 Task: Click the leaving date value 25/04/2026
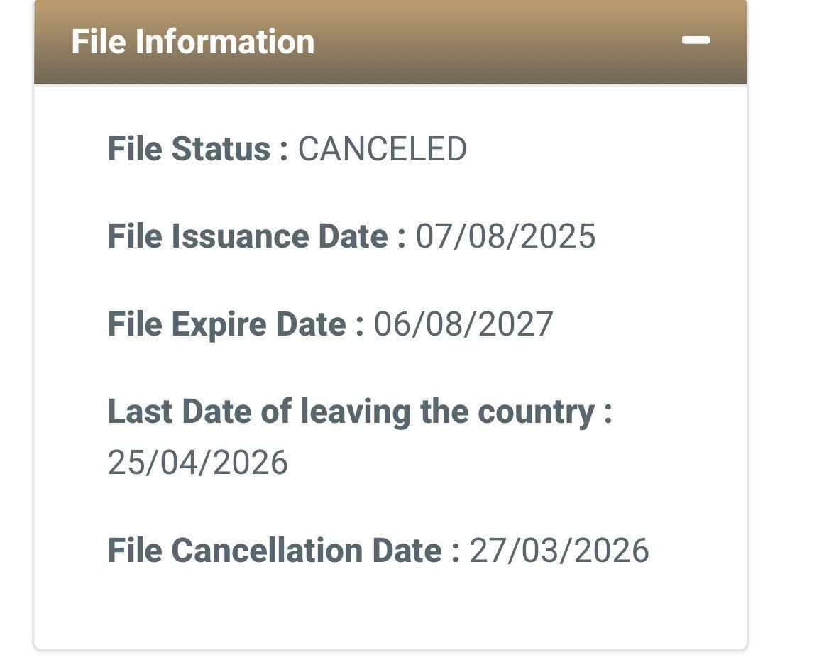coord(198,463)
